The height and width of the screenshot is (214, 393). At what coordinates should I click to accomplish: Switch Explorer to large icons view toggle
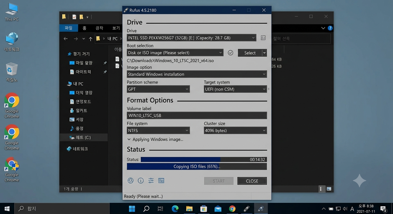pos(329,189)
